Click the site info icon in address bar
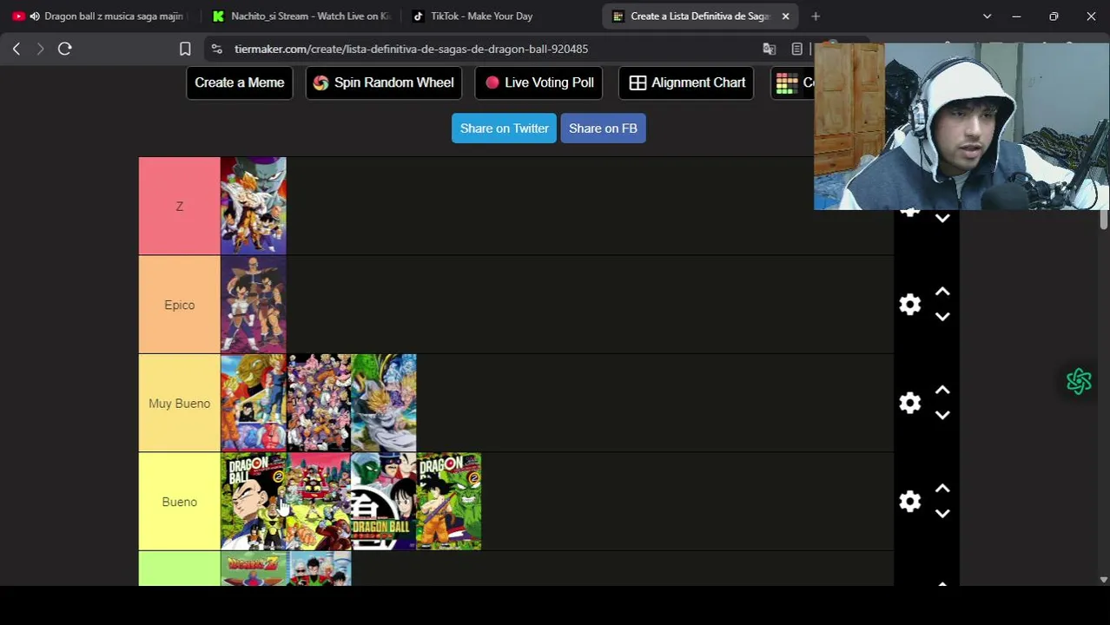 [216, 49]
